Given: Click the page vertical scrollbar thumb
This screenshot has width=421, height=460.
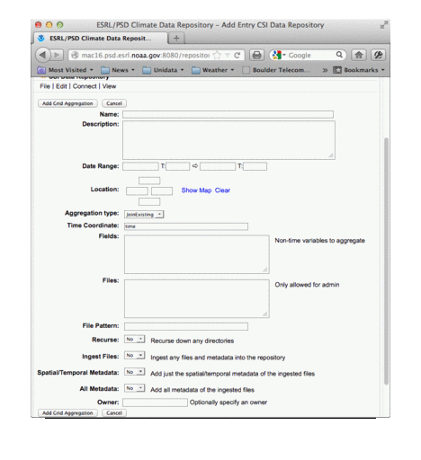Looking at the screenshot, I should 386,261.
